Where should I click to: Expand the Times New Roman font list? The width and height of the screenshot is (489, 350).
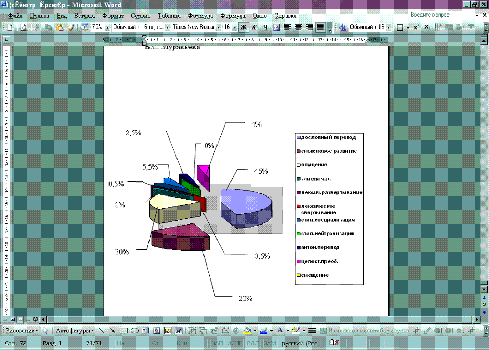pos(218,27)
